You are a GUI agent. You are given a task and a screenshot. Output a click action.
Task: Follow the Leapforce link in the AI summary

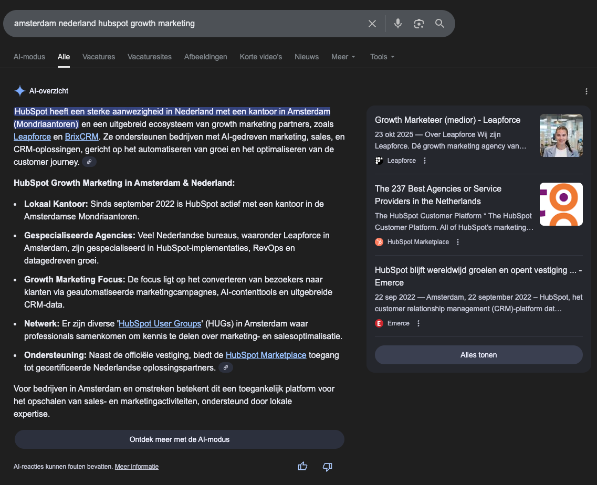pyautogui.click(x=32, y=136)
